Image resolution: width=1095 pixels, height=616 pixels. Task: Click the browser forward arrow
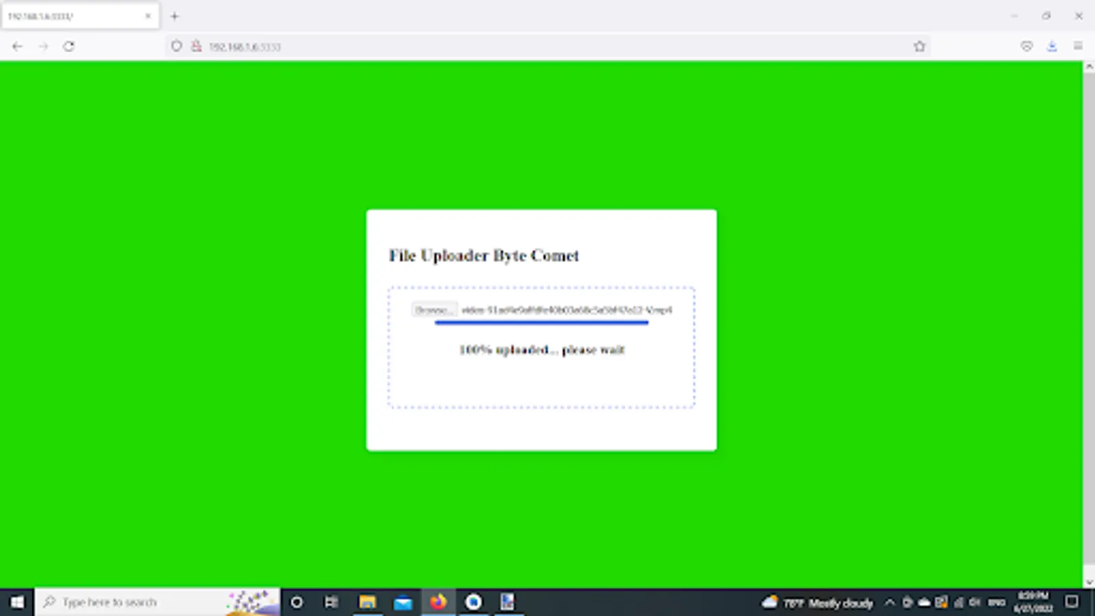[x=43, y=47]
